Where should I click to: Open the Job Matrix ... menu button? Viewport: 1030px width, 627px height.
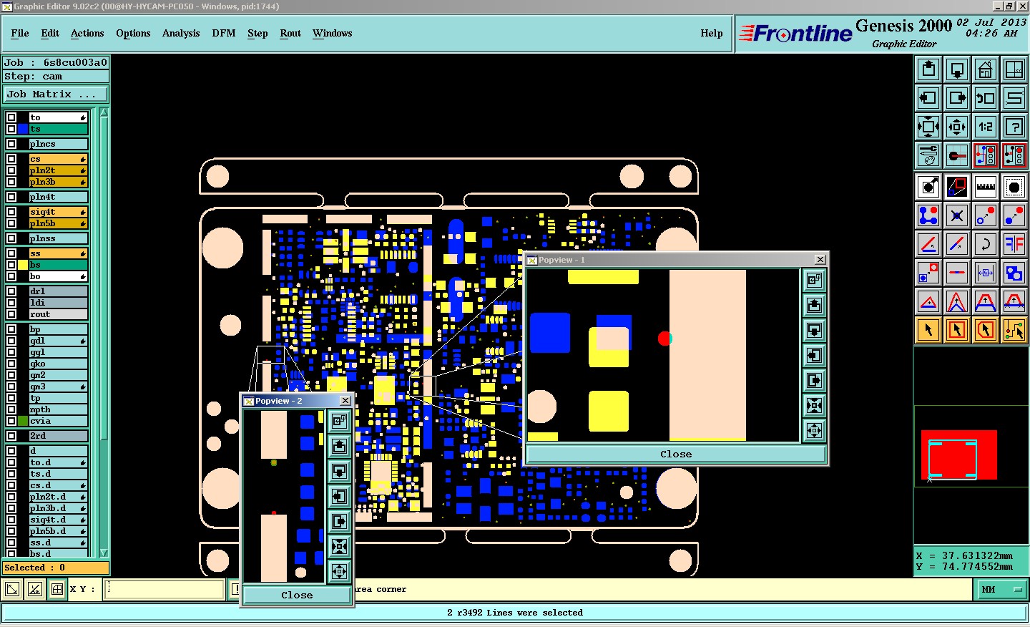56,94
